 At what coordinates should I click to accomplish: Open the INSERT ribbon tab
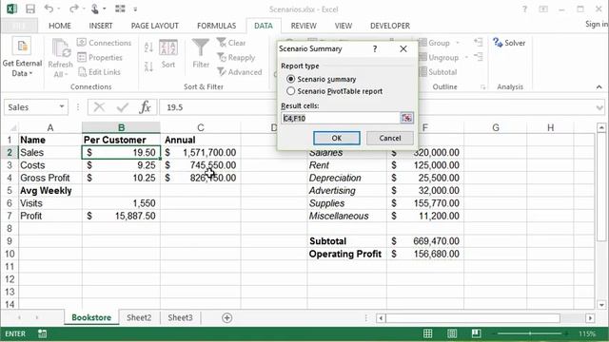pyautogui.click(x=101, y=26)
